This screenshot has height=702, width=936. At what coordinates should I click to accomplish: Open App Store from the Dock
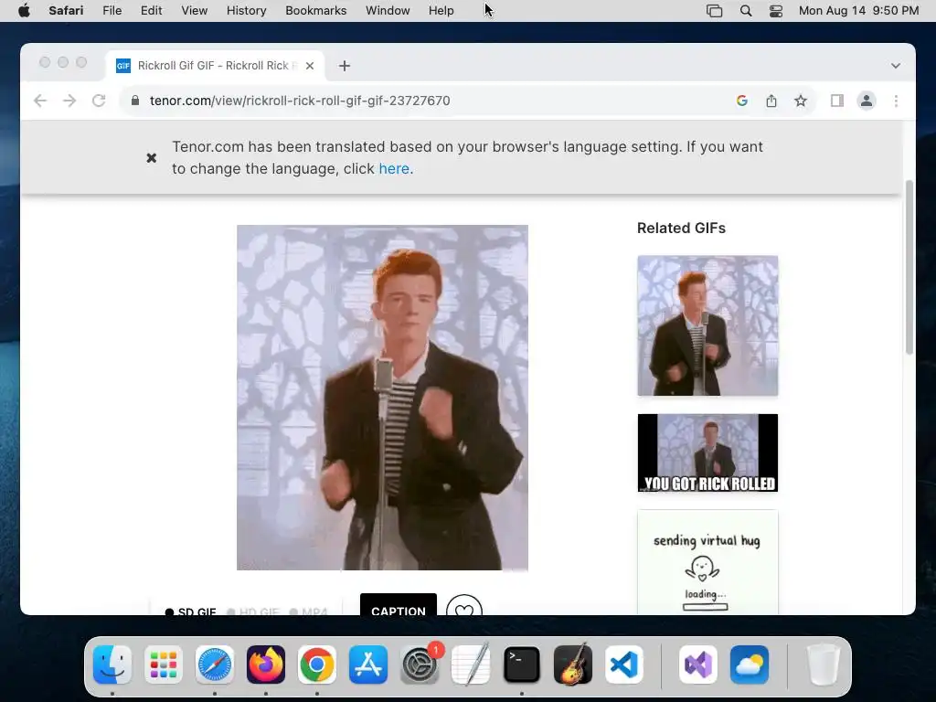pyautogui.click(x=368, y=665)
